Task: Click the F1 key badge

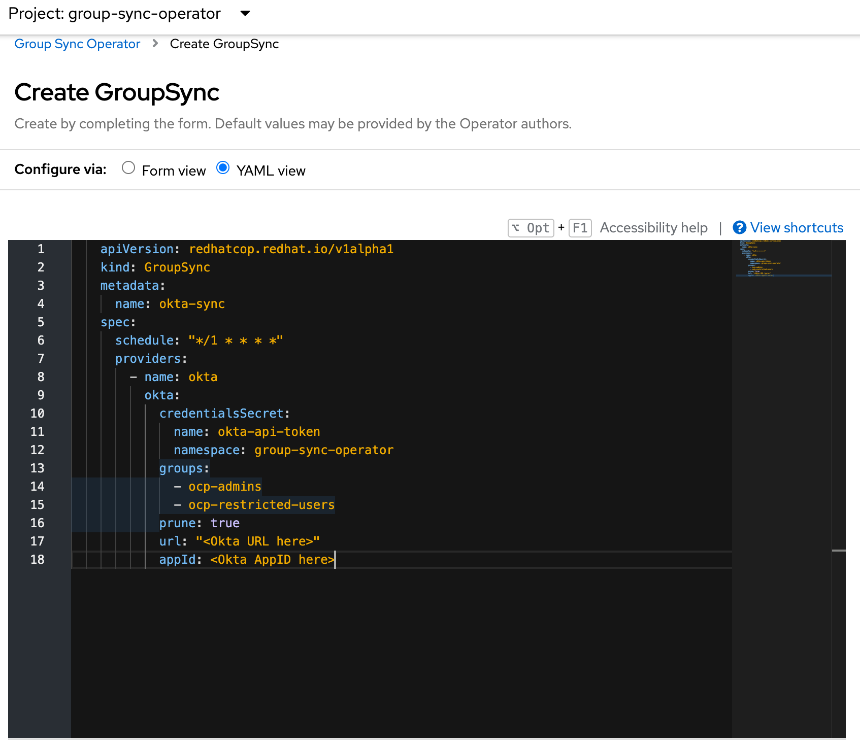Action: [x=580, y=227]
